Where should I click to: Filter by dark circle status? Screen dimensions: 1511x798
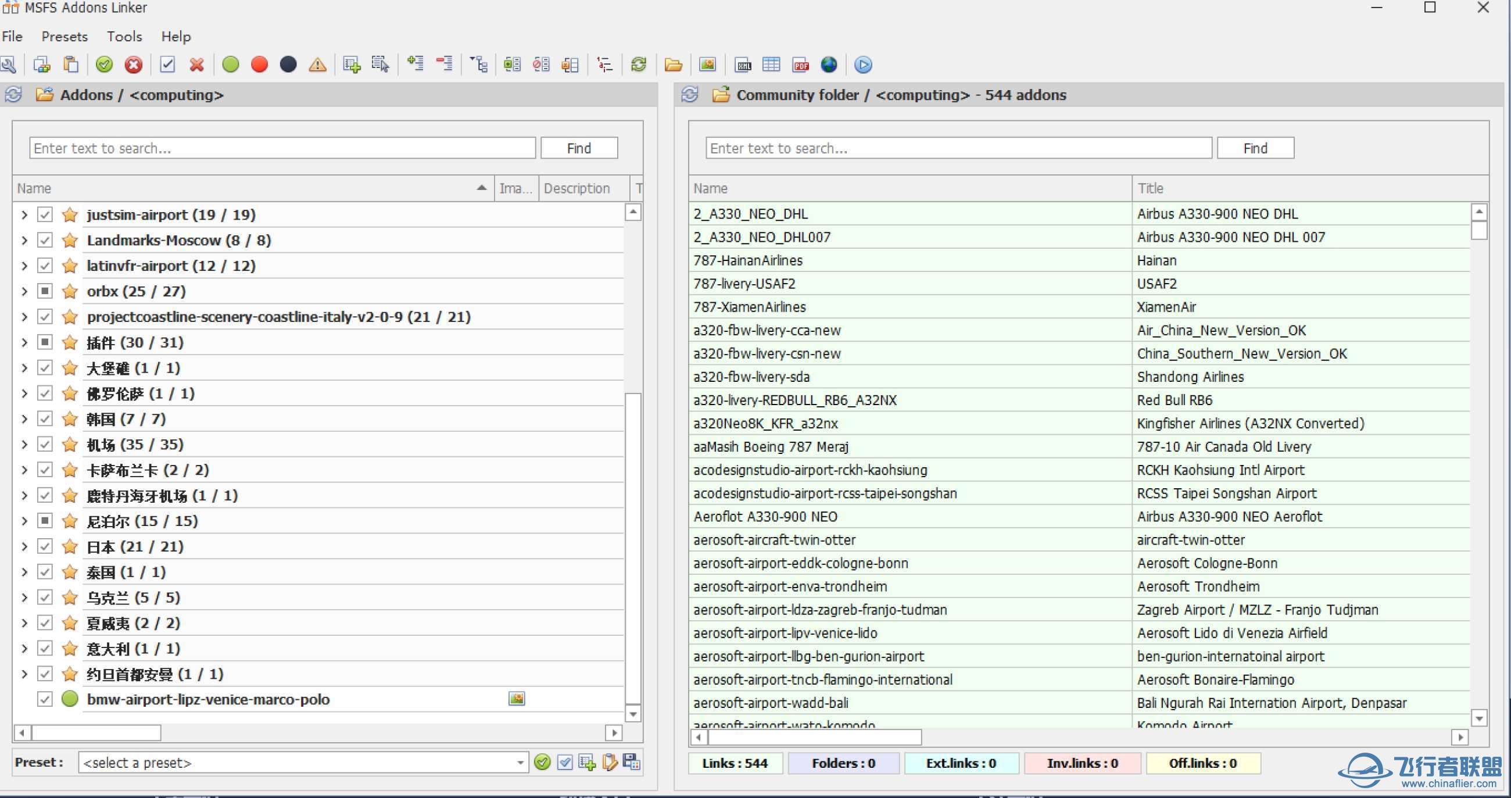(x=288, y=65)
